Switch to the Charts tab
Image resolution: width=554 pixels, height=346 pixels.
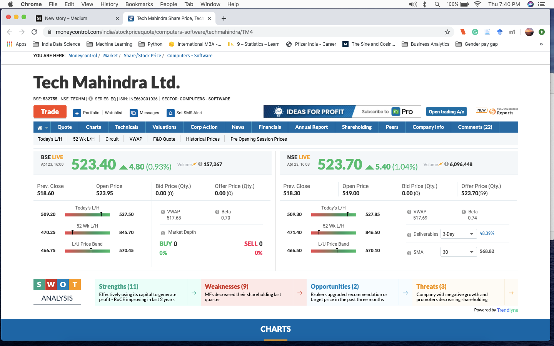pyautogui.click(x=93, y=127)
